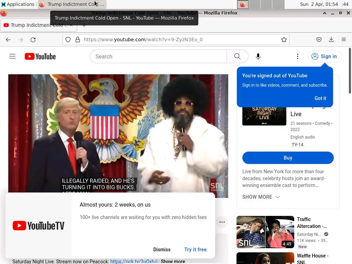Click the SNL subscribe watermark in video
This screenshot has height=264, width=352.
217,187
